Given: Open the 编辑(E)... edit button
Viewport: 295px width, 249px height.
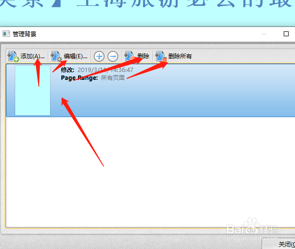Looking at the screenshot, I should [69, 56].
